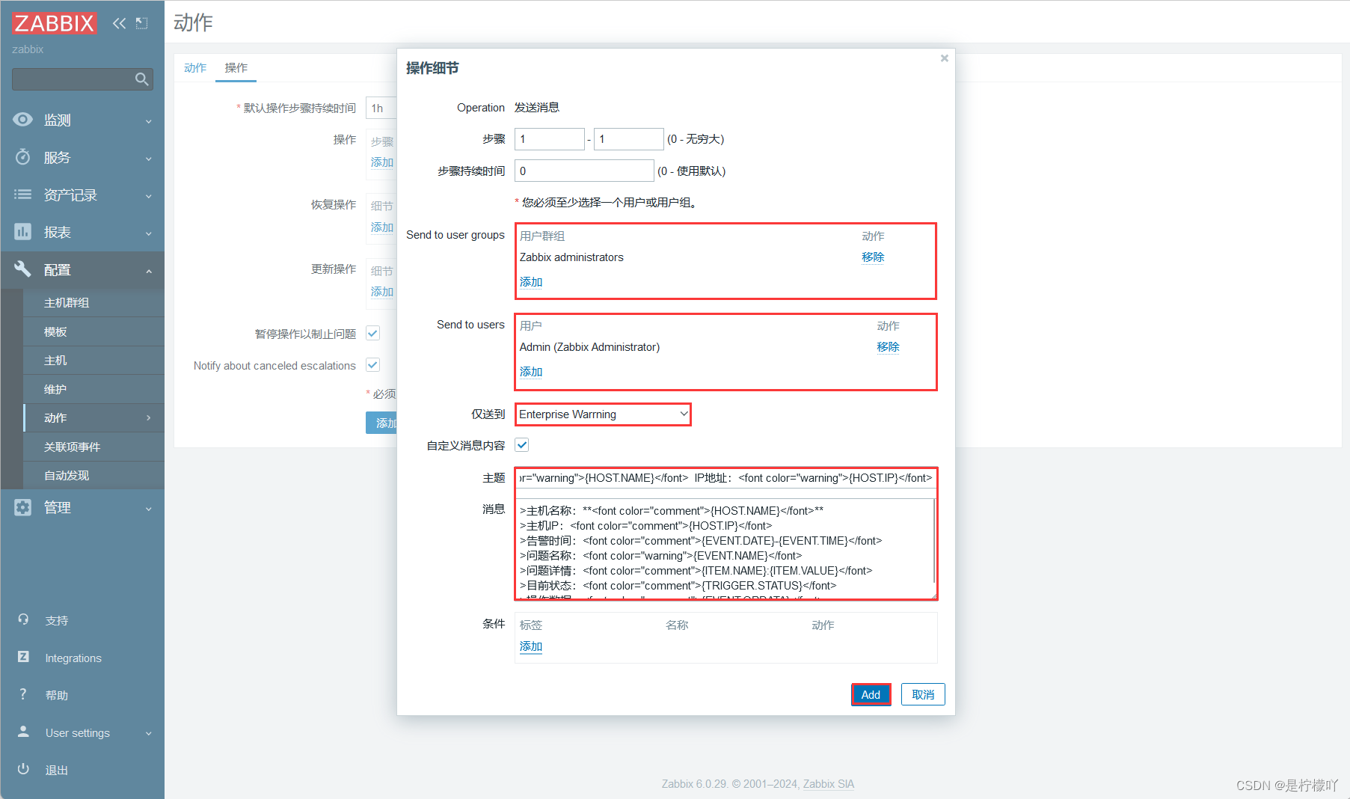Click the search magnifier icon
Viewport: 1350px width, 799px height.
[x=141, y=79]
